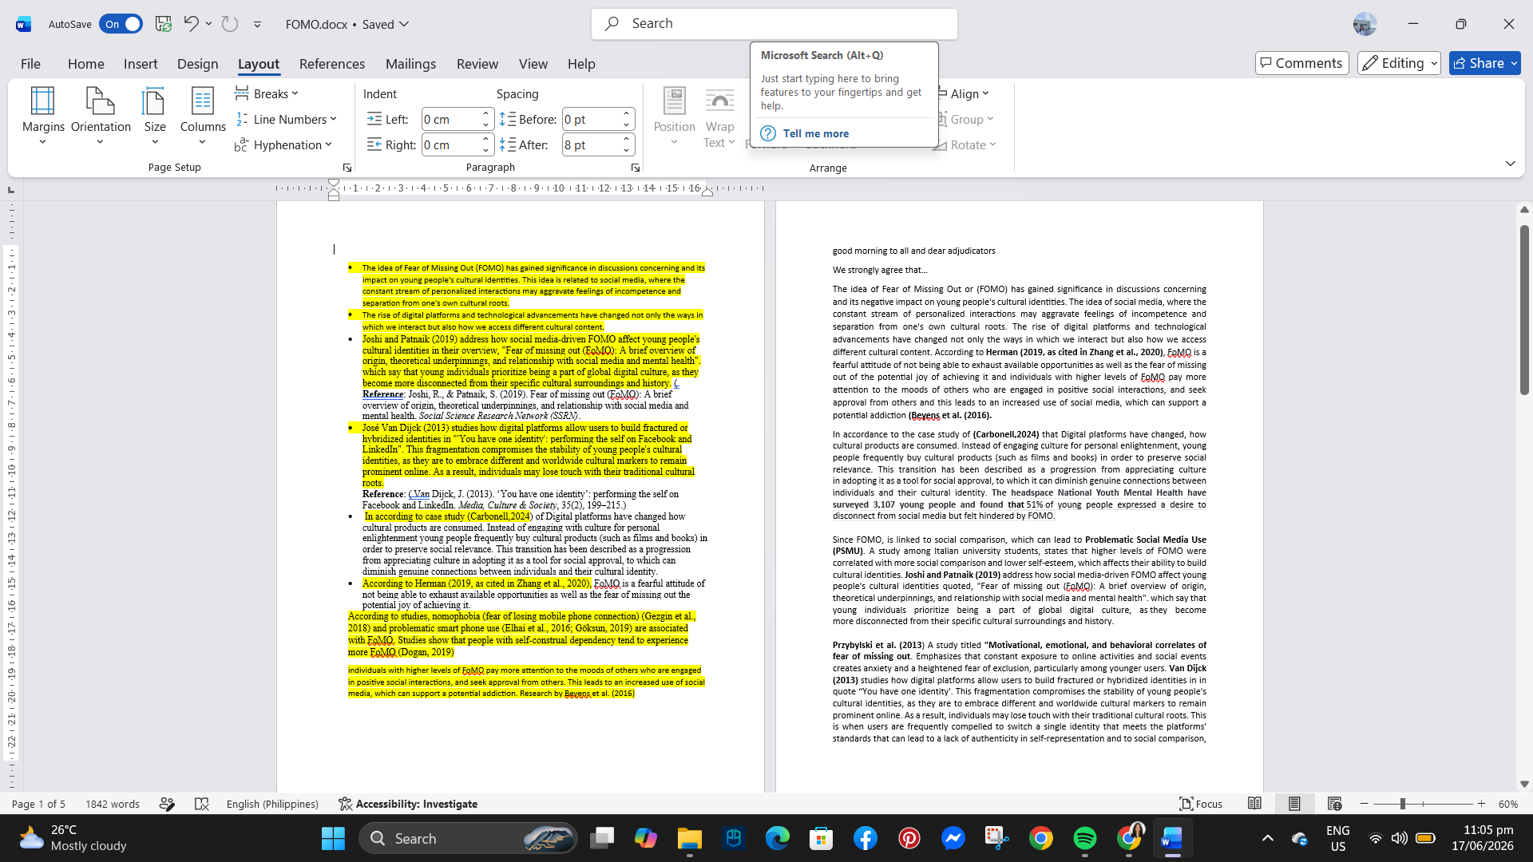
Task: Click the 1842 words count
Action: coord(113,804)
